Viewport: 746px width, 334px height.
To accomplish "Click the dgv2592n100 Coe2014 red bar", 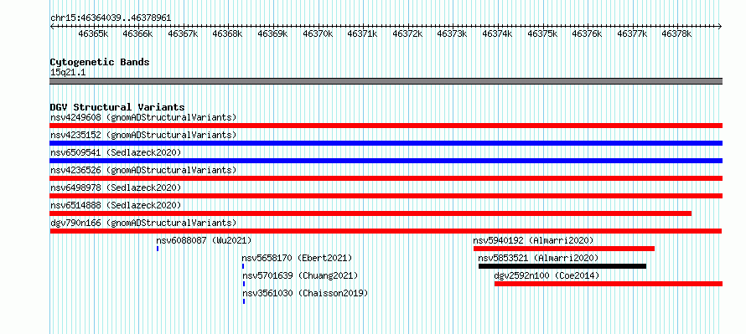I will click(609, 284).
